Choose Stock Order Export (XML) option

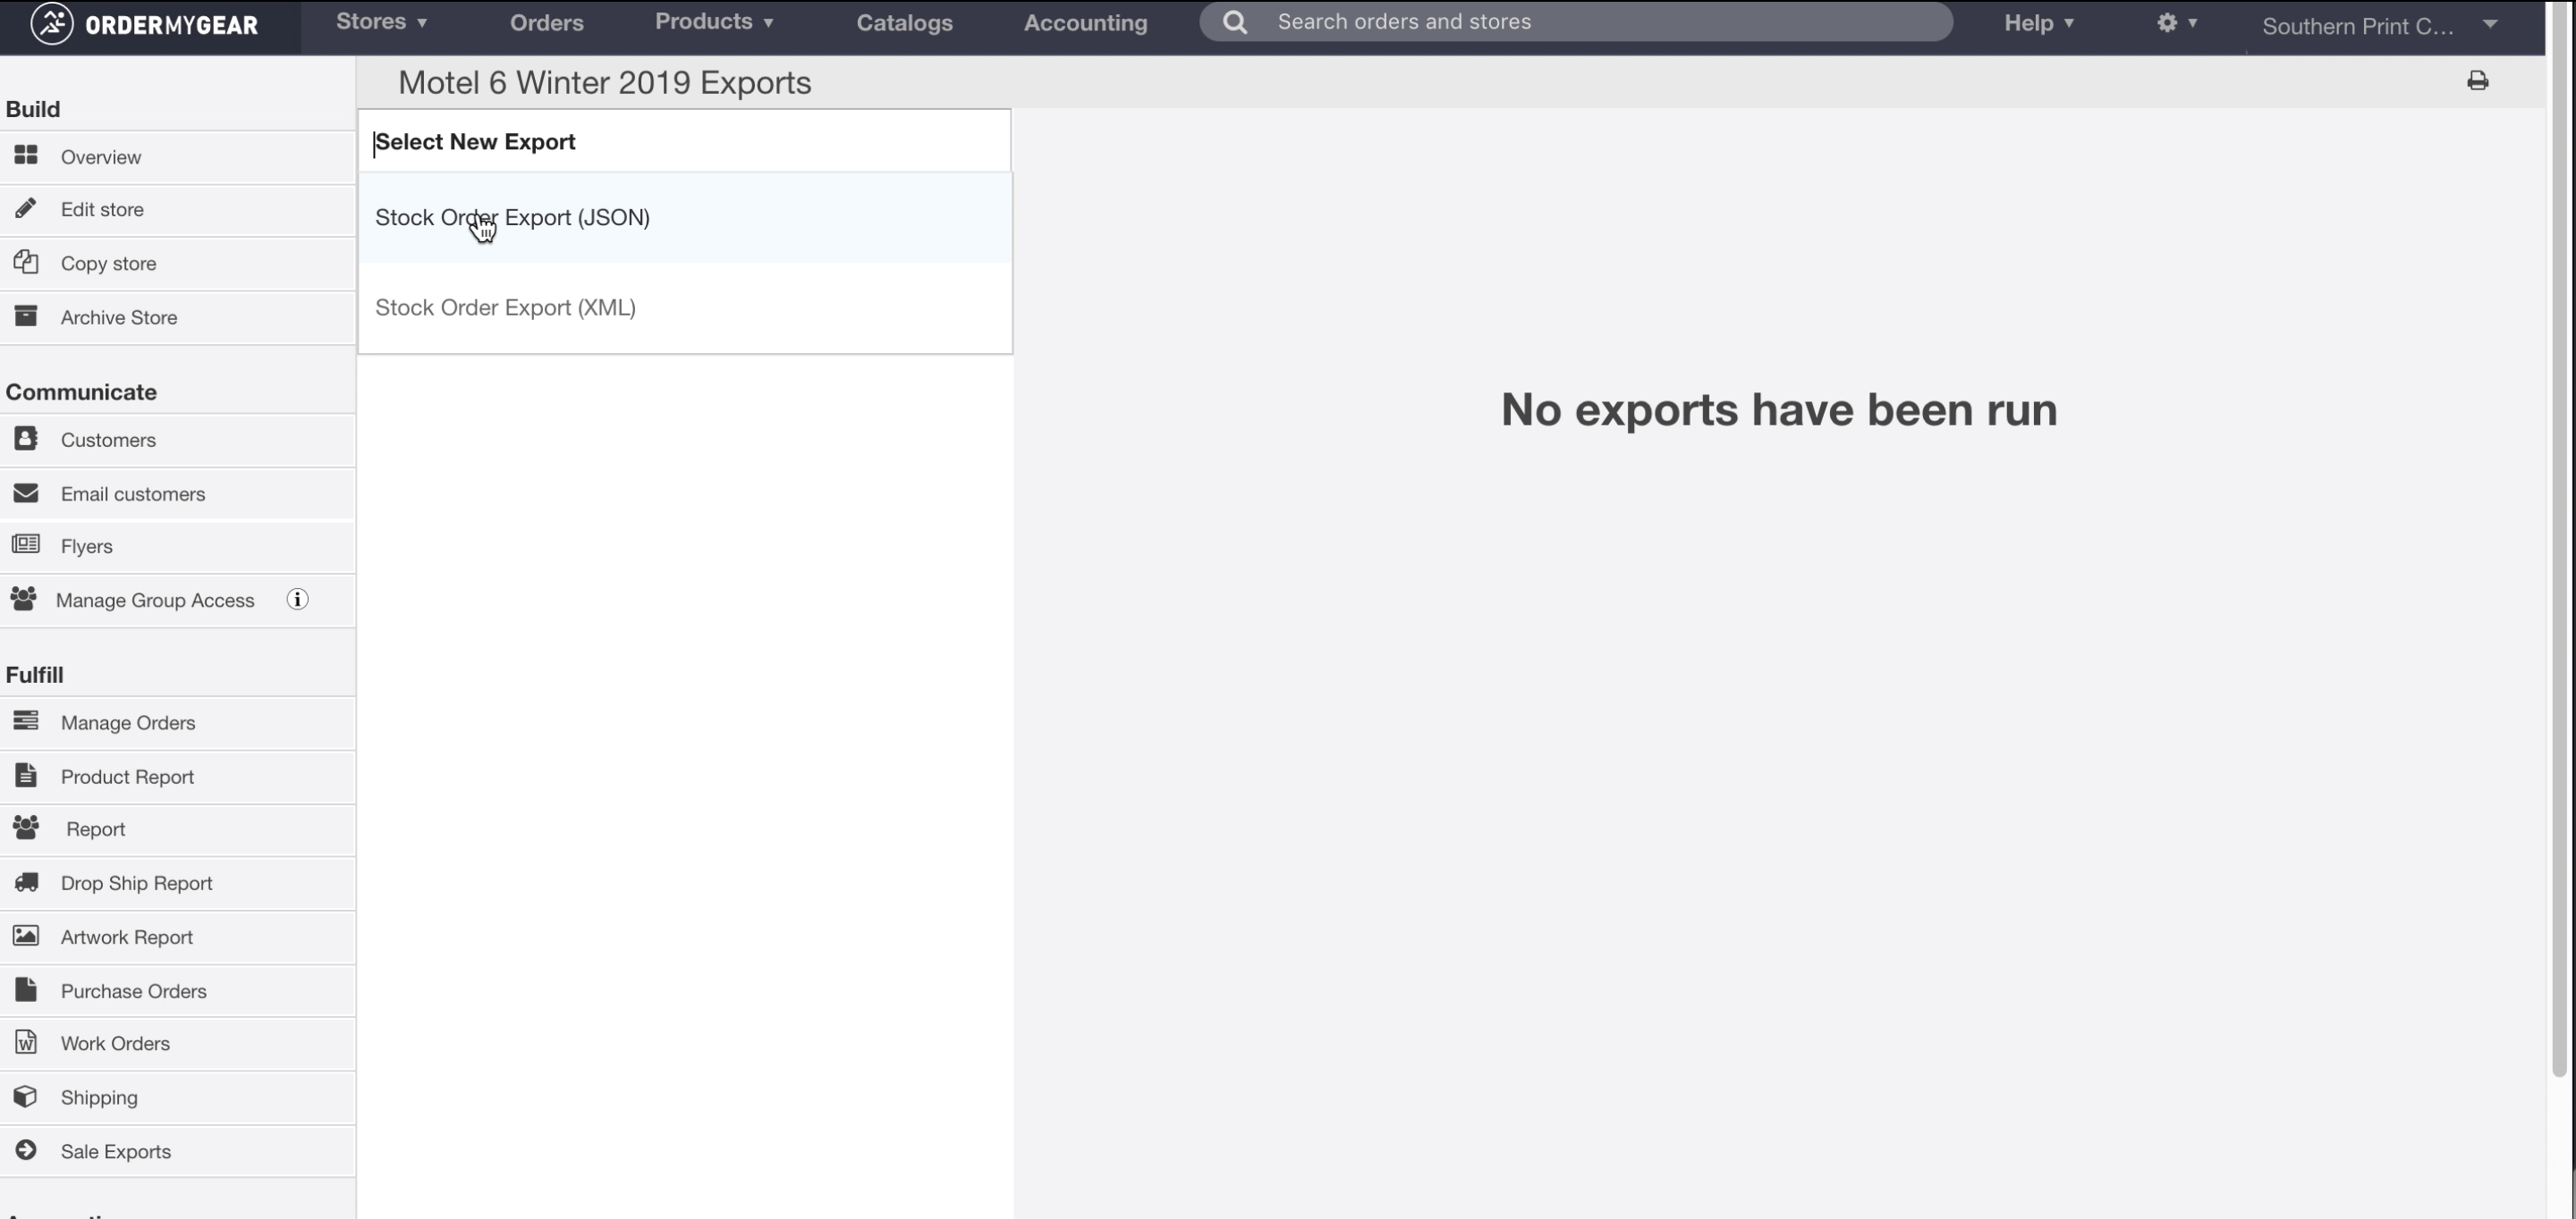click(x=684, y=307)
